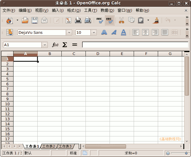This screenshot has height=157, width=191.
Task: Click the horizontal scrollbar thumb
Action: [105, 146]
